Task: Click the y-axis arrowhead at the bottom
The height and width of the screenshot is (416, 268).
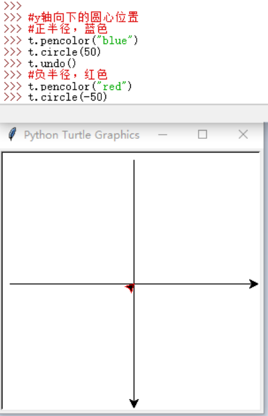Action: pos(134,403)
